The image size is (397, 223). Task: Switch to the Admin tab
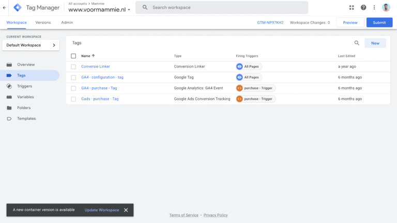tap(67, 23)
